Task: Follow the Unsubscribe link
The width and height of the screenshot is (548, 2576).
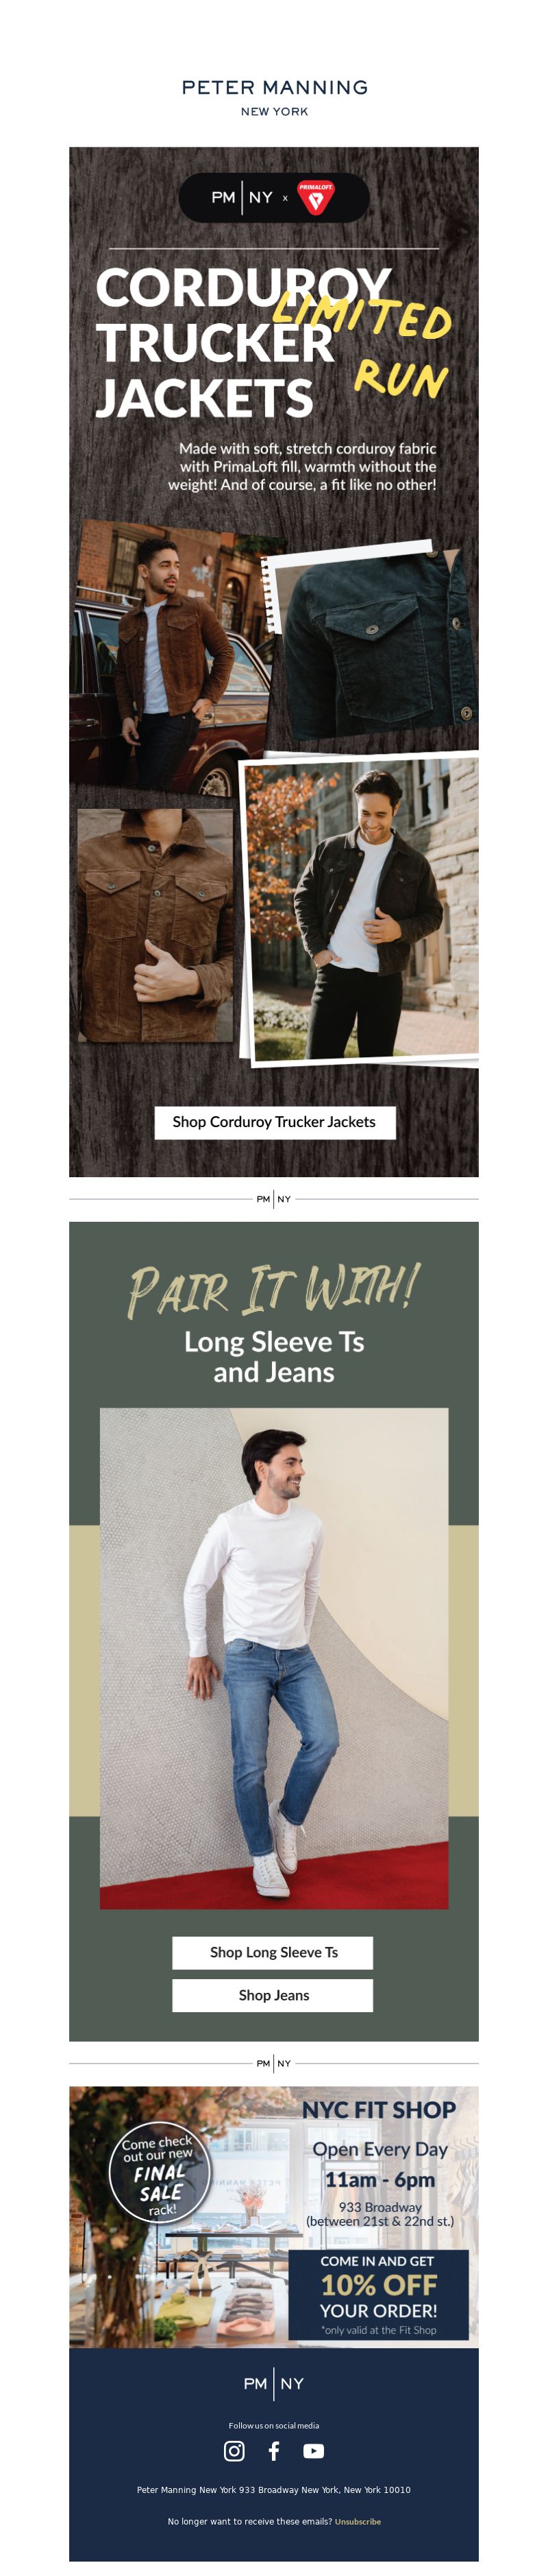Action: tap(358, 2521)
